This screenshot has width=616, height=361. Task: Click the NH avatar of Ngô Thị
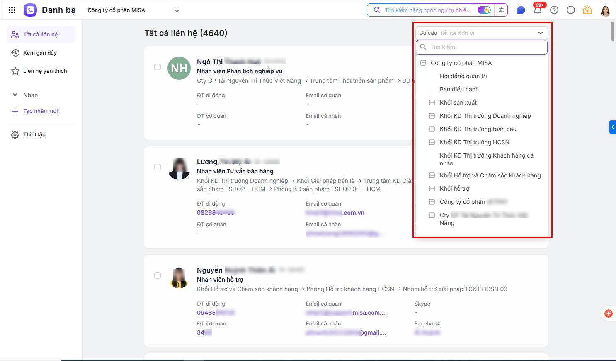click(x=179, y=68)
